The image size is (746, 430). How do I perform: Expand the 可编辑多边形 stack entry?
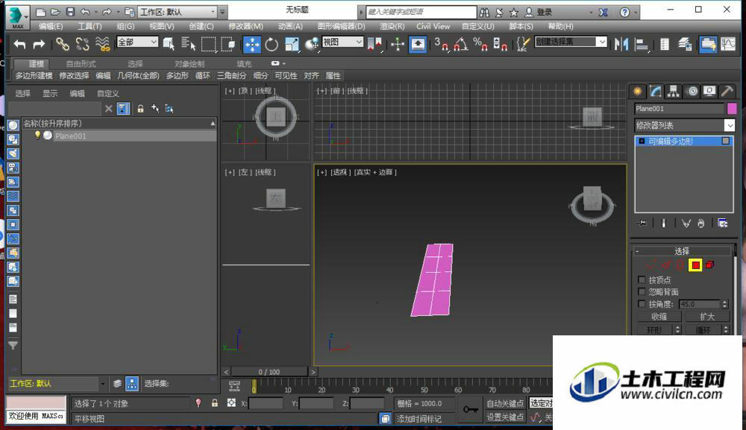[x=642, y=141]
